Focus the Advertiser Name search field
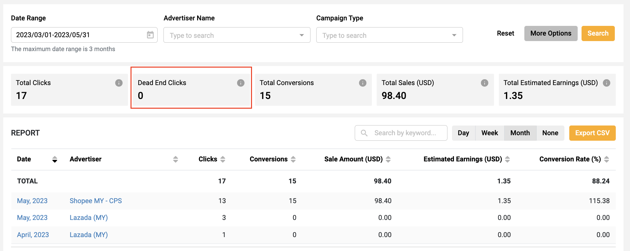Screen dimensions: 630x251 [x=237, y=35]
